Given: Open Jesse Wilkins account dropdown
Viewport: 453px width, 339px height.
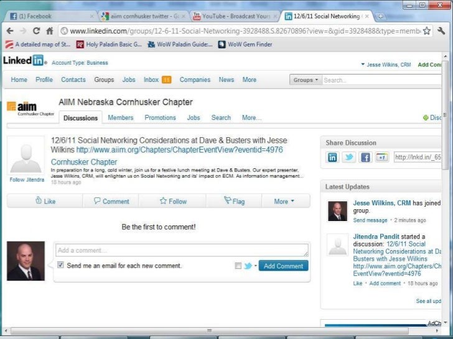Looking at the screenshot, I should (386, 65).
